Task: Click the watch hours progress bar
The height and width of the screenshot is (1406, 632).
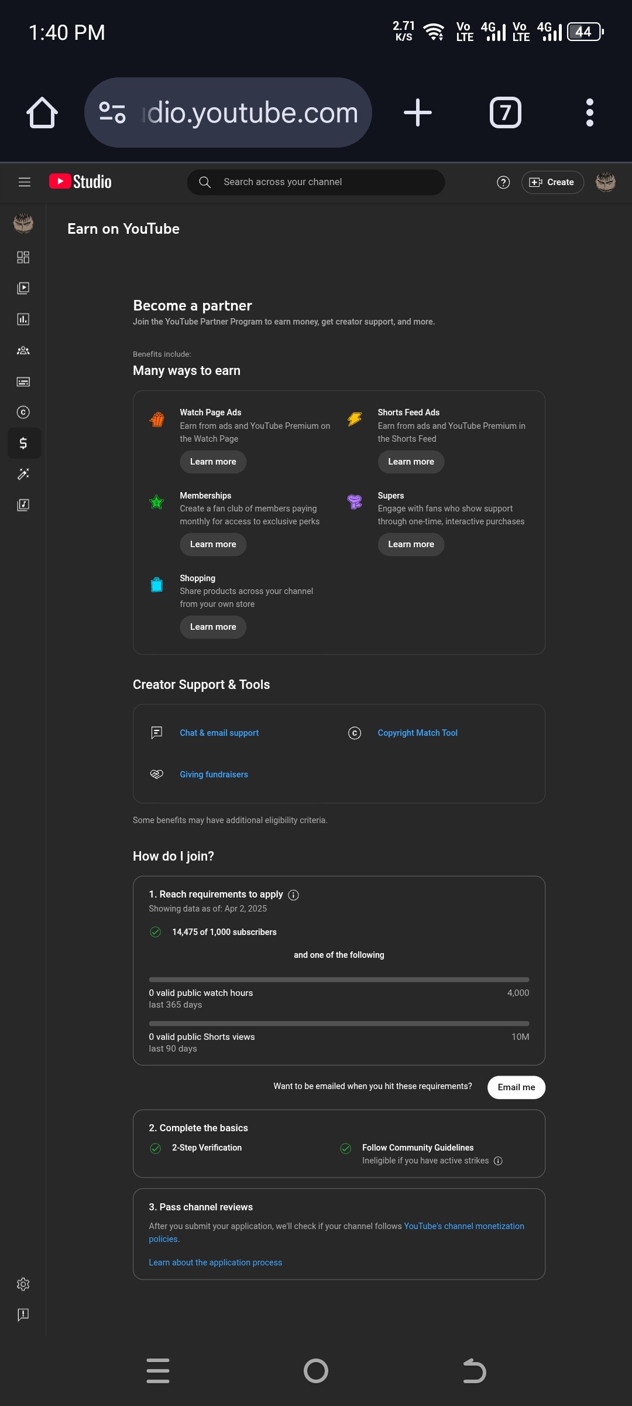Action: click(x=339, y=980)
